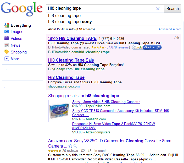Click the Shopping tag icon
The width and height of the screenshot is (184, 163).
(x=7, y=52)
